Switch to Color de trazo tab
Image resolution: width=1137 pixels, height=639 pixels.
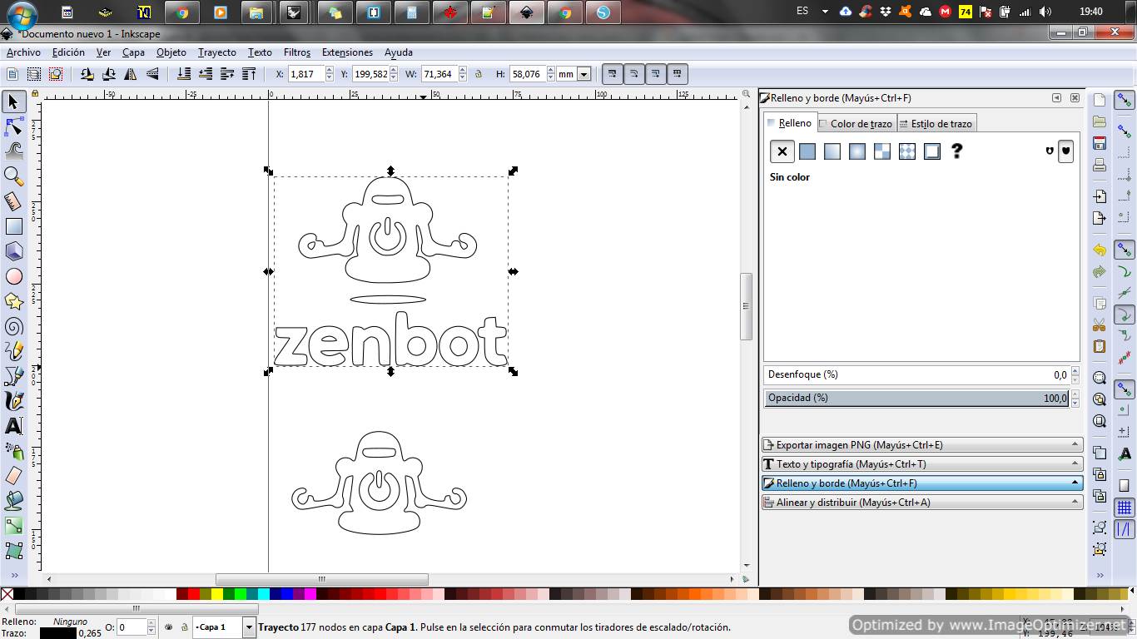coord(856,123)
